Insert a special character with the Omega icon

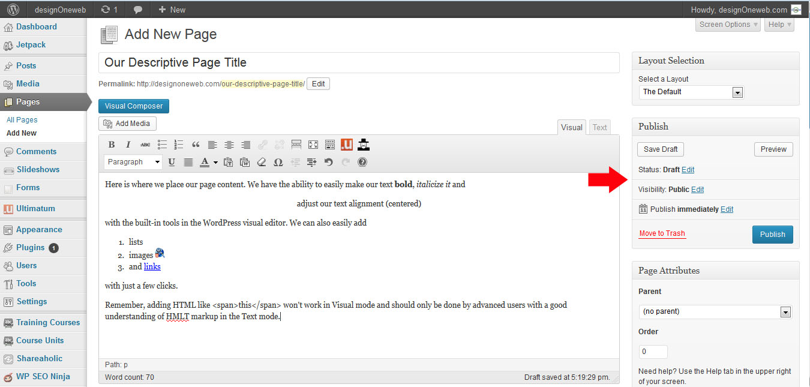coord(278,162)
